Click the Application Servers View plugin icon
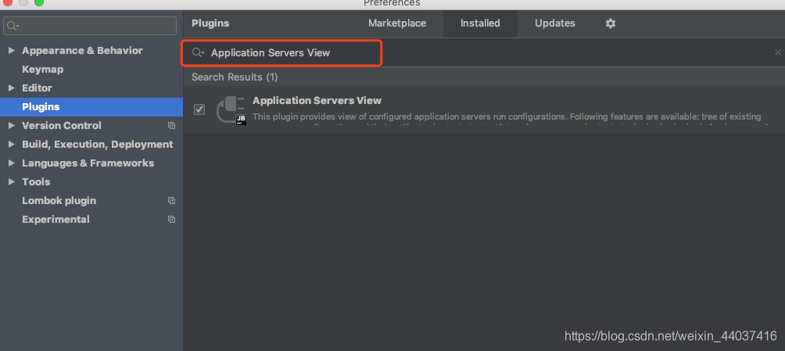 (x=231, y=110)
